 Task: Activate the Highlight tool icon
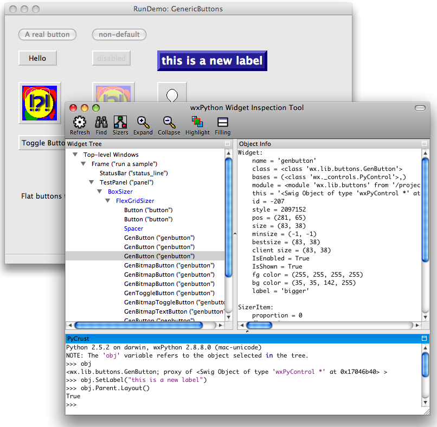(x=197, y=123)
